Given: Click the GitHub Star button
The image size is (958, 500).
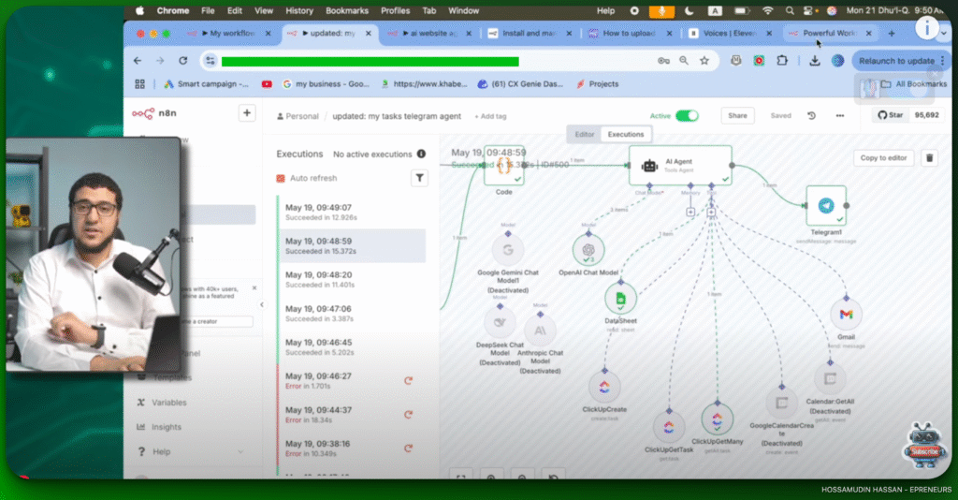Looking at the screenshot, I should point(891,115).
